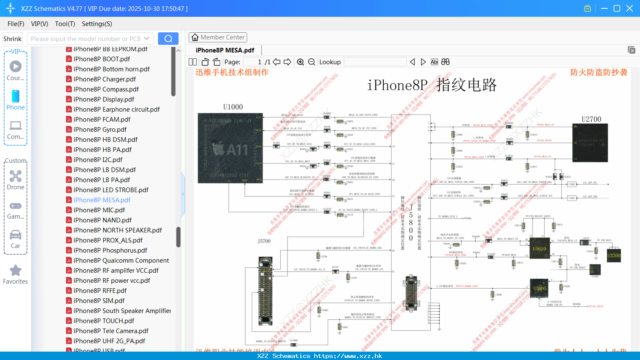Open iPhone8P MIC.pdf

99,210
